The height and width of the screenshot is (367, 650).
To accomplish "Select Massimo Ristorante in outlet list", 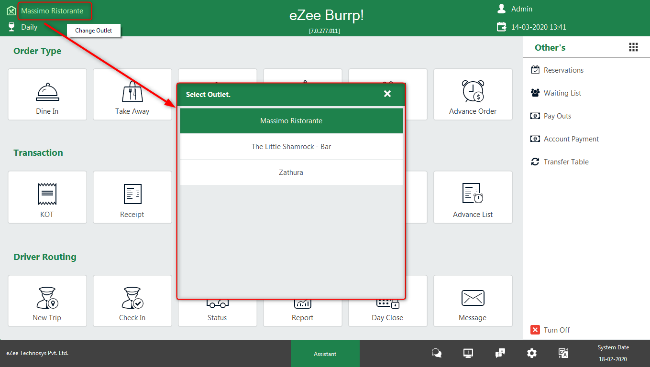I will [x=291, y=121].
